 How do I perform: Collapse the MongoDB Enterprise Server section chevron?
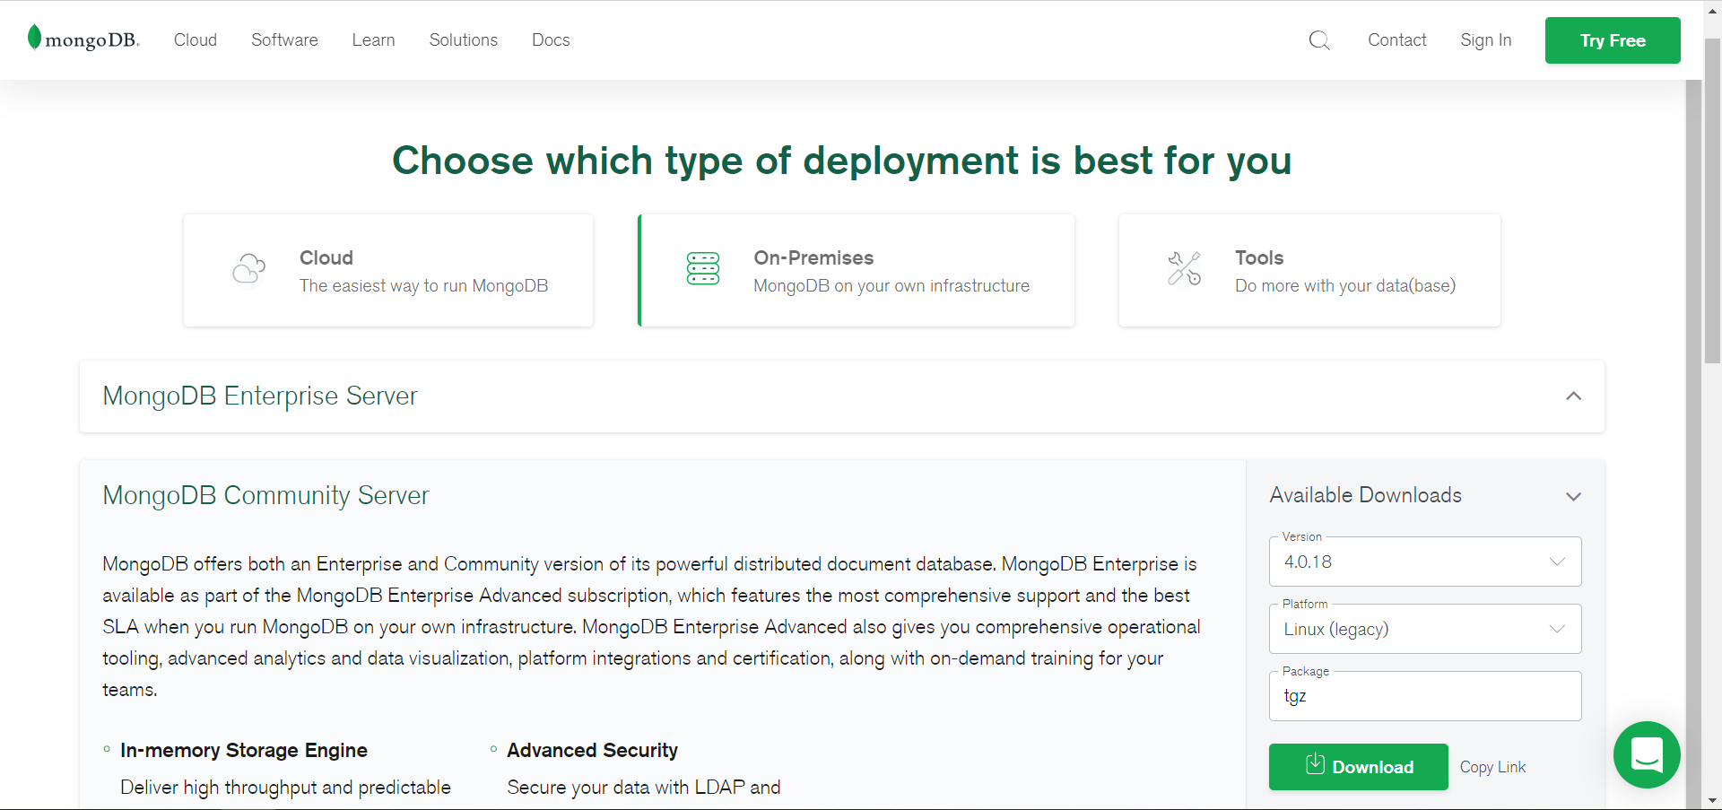1573,396
